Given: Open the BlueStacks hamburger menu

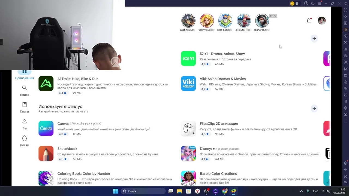Looking at the screenshot, I should (319, 4).
